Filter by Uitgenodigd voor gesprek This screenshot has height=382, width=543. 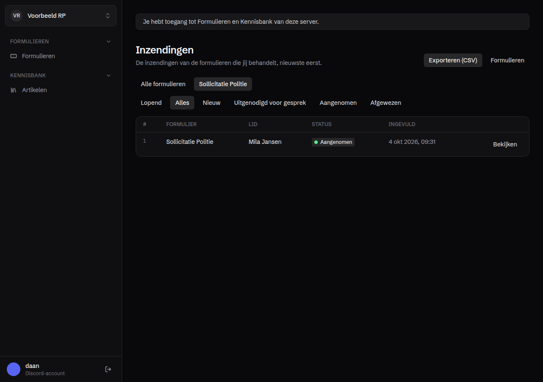click(270, 103)
